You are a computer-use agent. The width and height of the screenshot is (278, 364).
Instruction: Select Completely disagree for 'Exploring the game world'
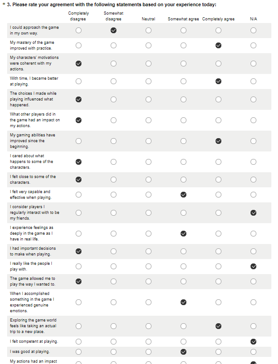click(78, 326)
